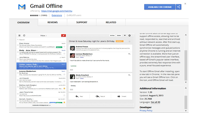The height and width of the screenshot is (113, 198).
Task: Switch to the Overview tab
Action: (23, 22)
